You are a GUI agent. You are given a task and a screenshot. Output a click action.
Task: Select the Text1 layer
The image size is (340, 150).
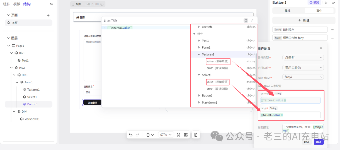25,60
